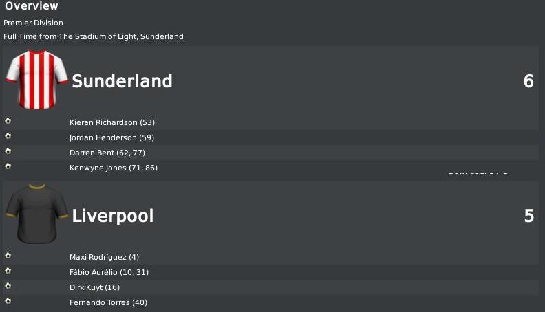Click the goal ball icon beside Fernando Torres
545x312 pixels.
point(8,300)
